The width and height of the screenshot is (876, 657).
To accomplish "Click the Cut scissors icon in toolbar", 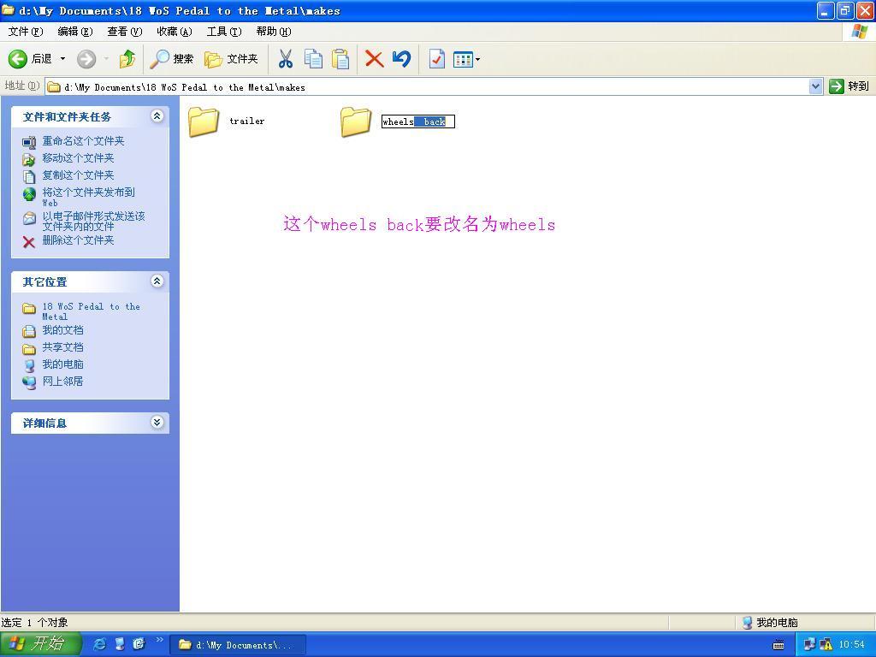I will pyautogui.click(x=286, y=59).
